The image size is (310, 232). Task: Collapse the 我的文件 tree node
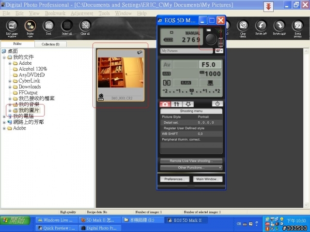click(4, 58)
